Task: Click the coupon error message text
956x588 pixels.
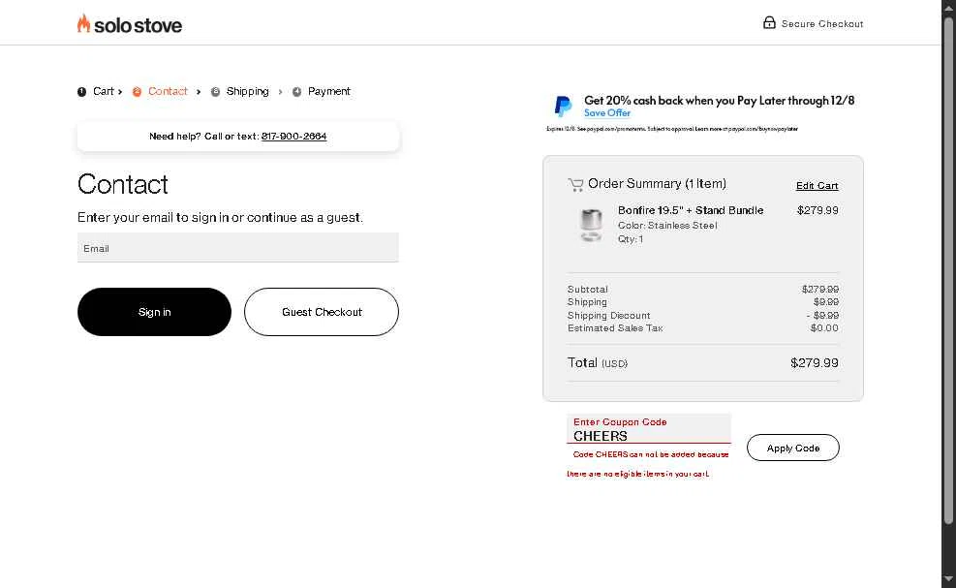Action: pos(647,464)
